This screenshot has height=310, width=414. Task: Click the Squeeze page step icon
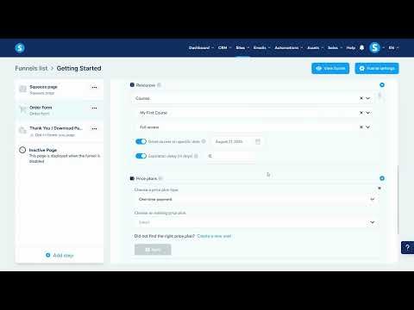click(x=22, y=90)
